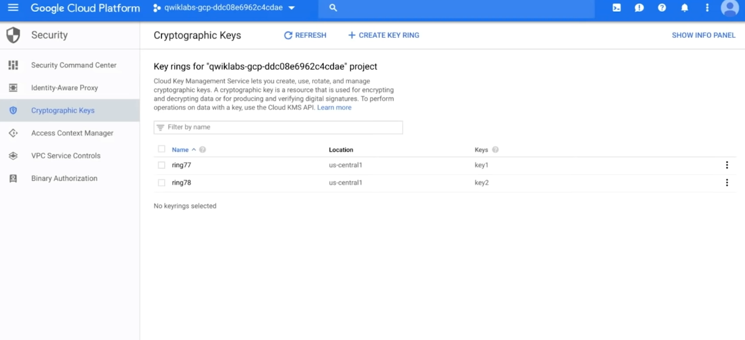Click the Name column header
The image size is (745, 340).
(x=180, y=150)
